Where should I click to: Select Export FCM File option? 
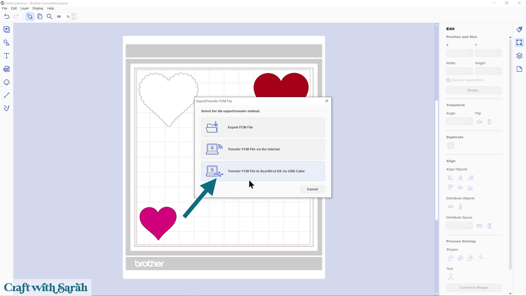point(263,127)
